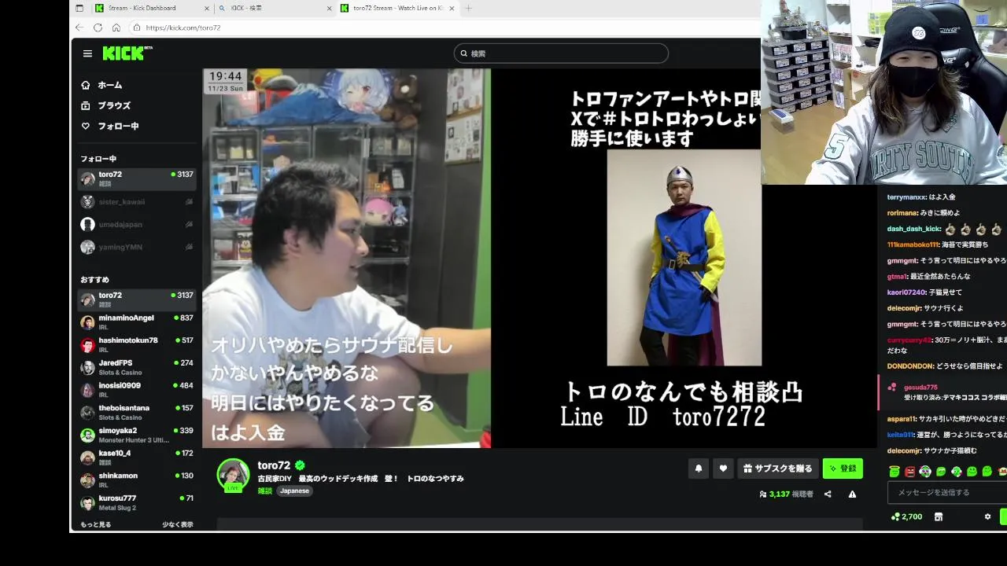Click 少なく表示 at sidebar bottom
This screenshot has width=1007, height=566.
pos(178,524)
